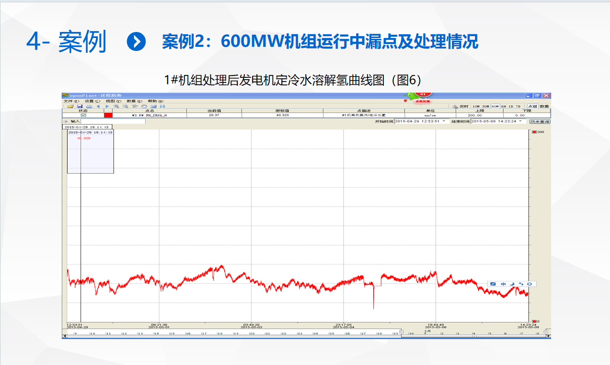Expand the round toggle beside 输入
The width and height of the screenshot is (610, 365).
[65, 121]
